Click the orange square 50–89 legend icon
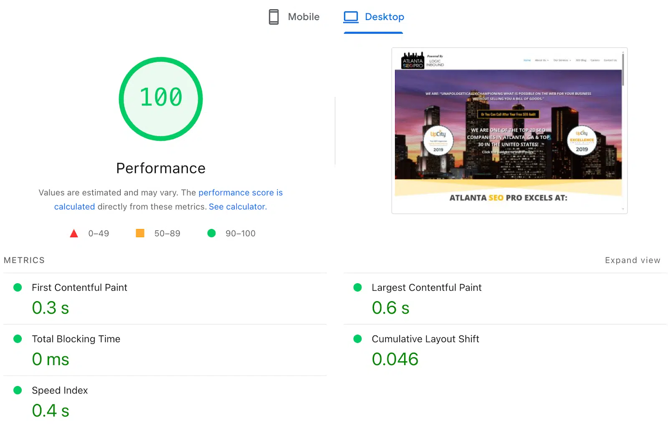This screenshot has height=424, width=668. (x=140, y=233)
